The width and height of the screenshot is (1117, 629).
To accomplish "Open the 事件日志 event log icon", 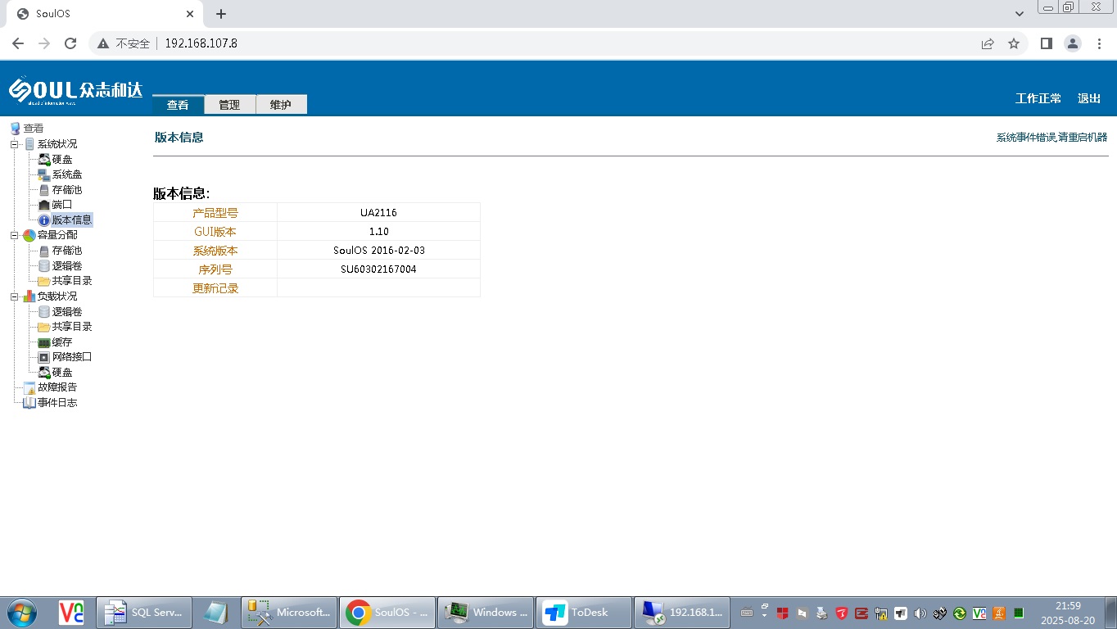I will [x=29, y=403].
